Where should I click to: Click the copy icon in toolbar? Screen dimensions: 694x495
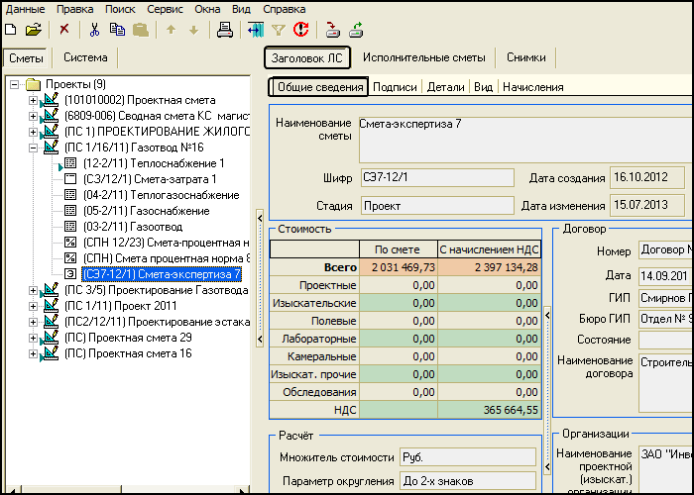(116, 30)
